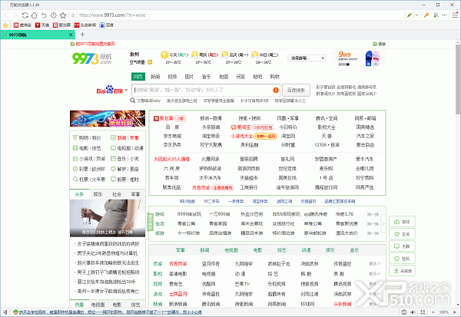
Task: Click the game banner ad above sidebar
Action: (108, 118)
